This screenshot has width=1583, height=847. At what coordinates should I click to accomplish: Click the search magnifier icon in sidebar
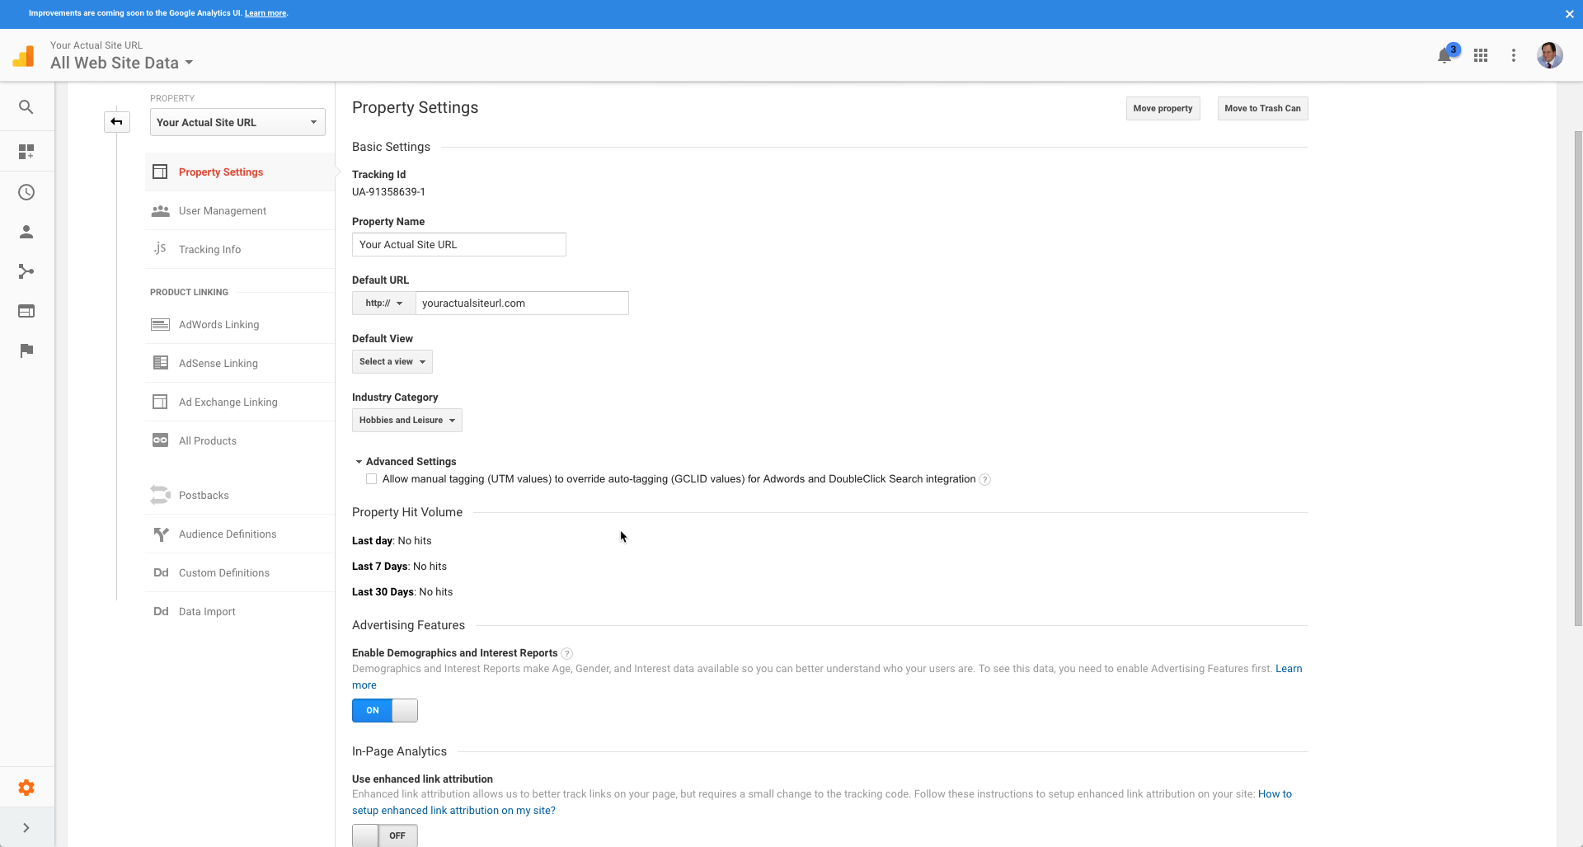(26, 107)
